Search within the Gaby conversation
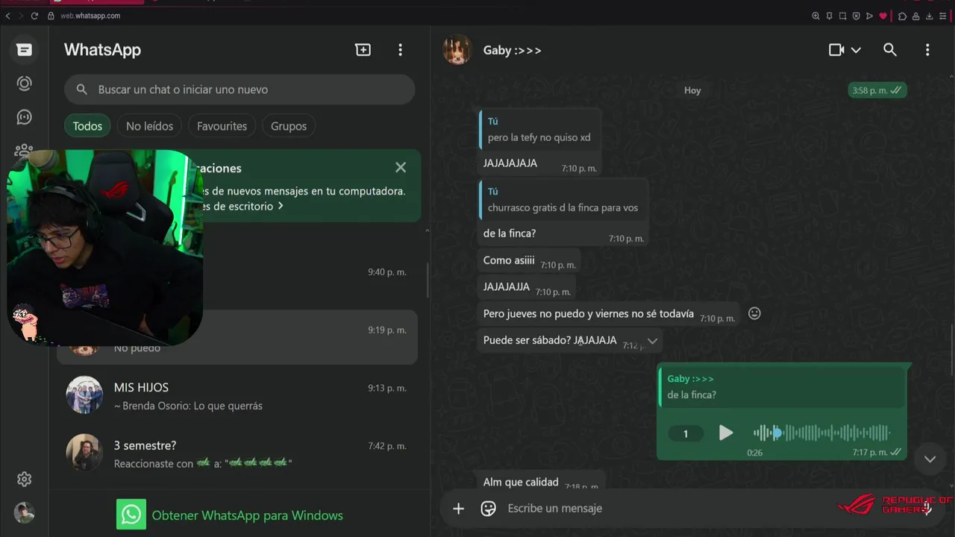This screenshot has width=955, height=537. click(889, 50)
